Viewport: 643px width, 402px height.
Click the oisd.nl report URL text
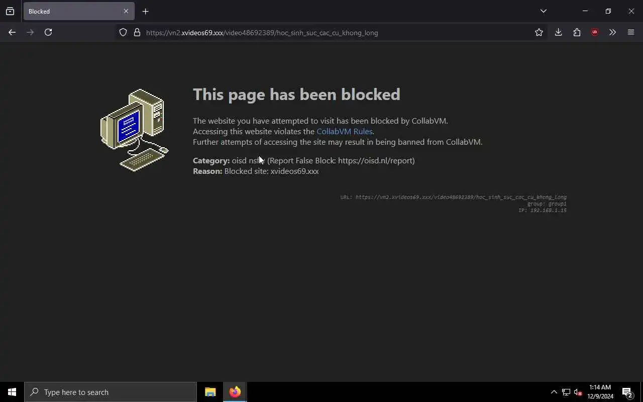tap(375, 161)
